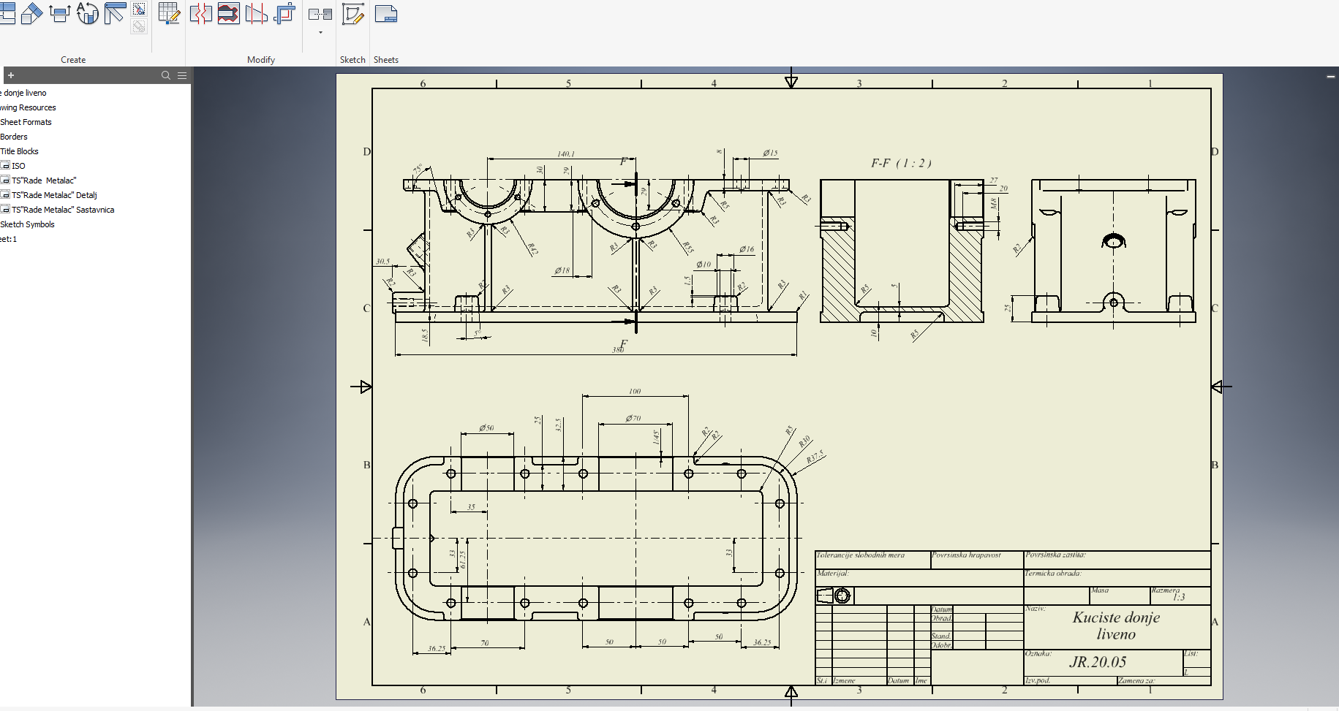This screenshot has height=711, width=1339.
Task: Select the Sketch Symbols node
Action: click(x=27, y=224)
